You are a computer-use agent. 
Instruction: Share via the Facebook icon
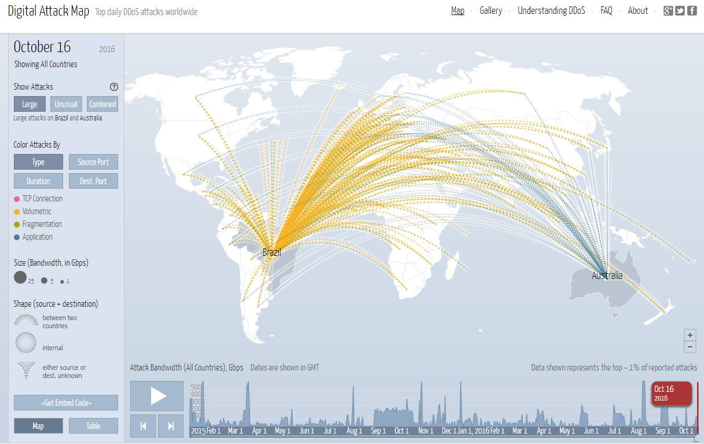click(x=692, y=10)
